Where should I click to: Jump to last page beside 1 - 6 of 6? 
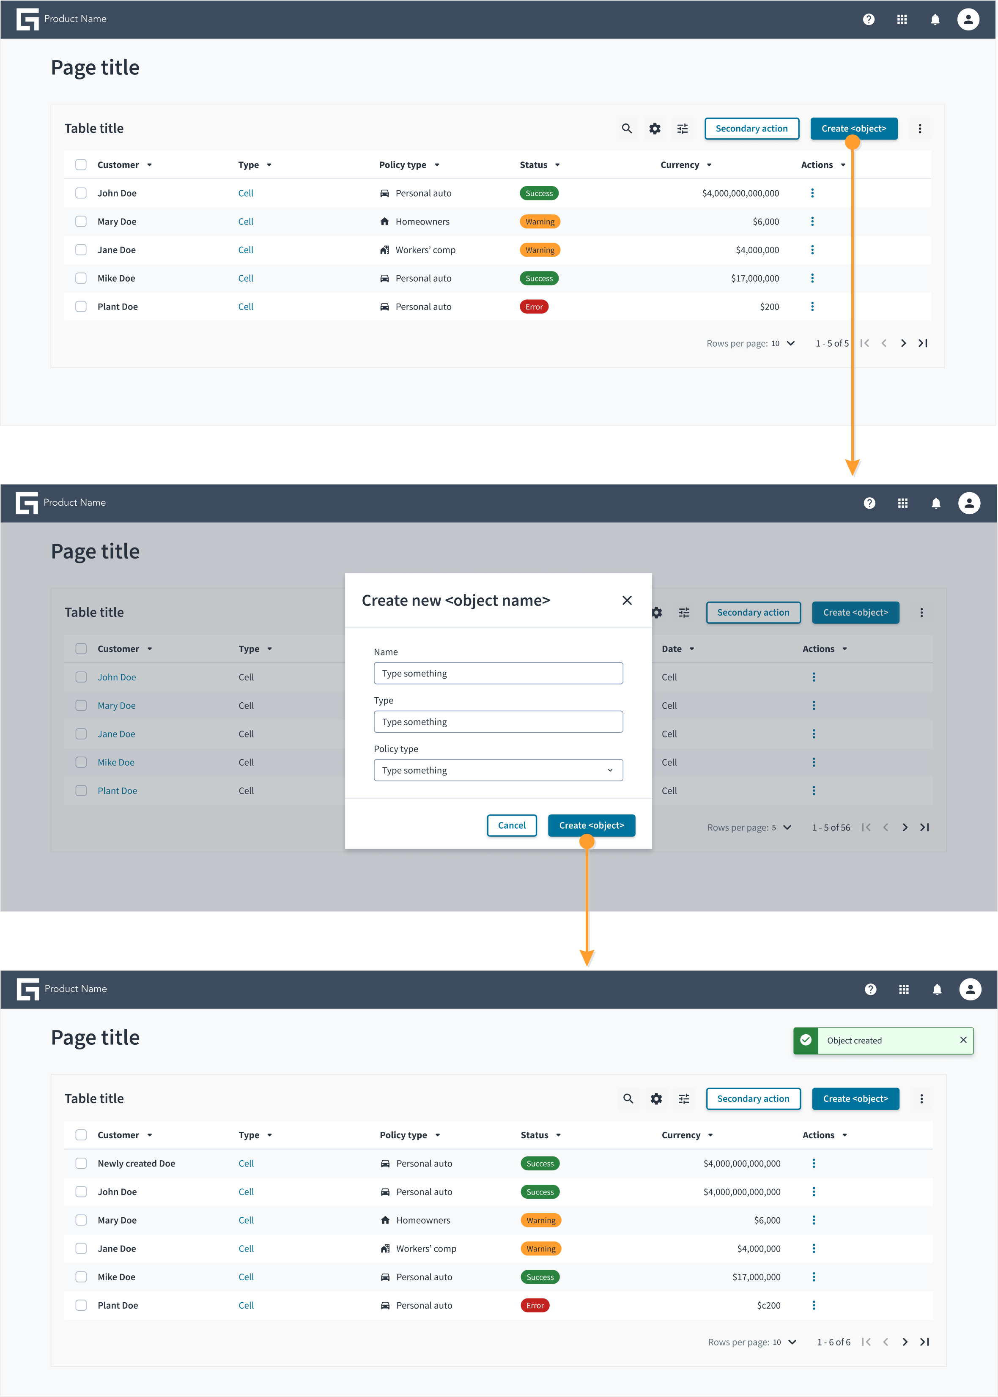coord(924,1342)
